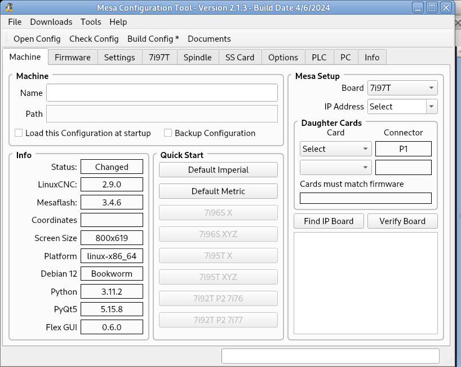461x367 pixels.
Task: Open the Downloads menu
Action: point(51,22)
